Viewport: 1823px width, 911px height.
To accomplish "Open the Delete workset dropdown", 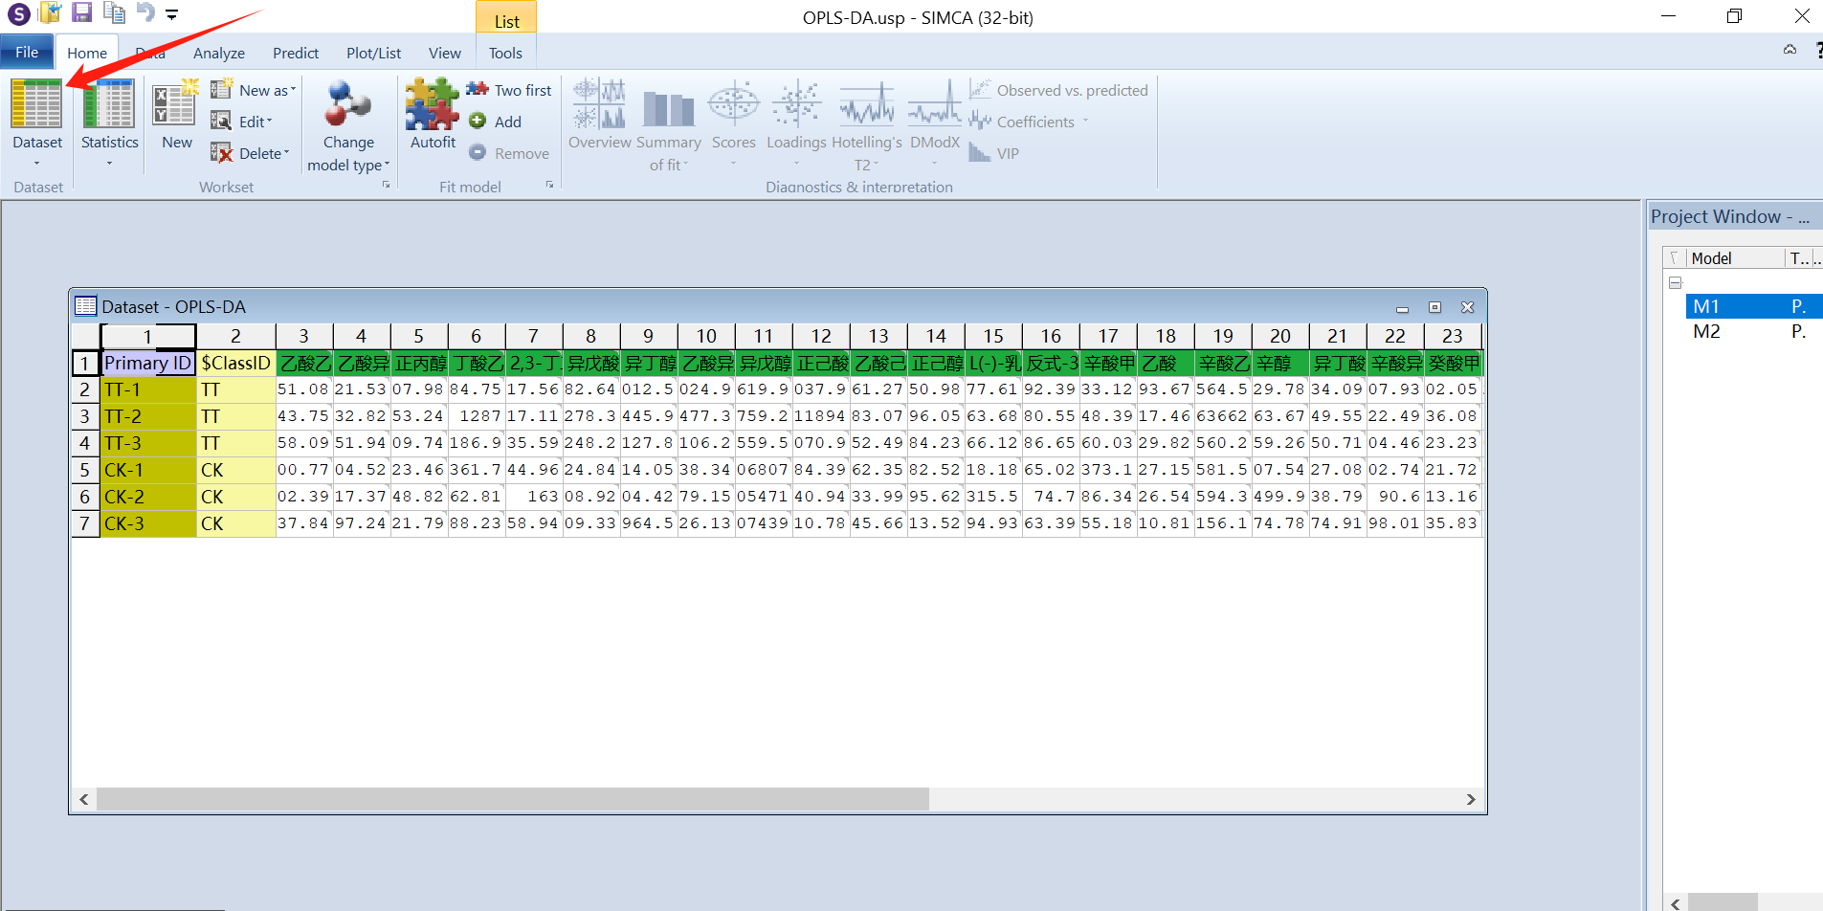I will 251,153.
